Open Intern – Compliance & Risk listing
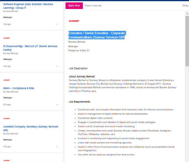 [19, 88]
